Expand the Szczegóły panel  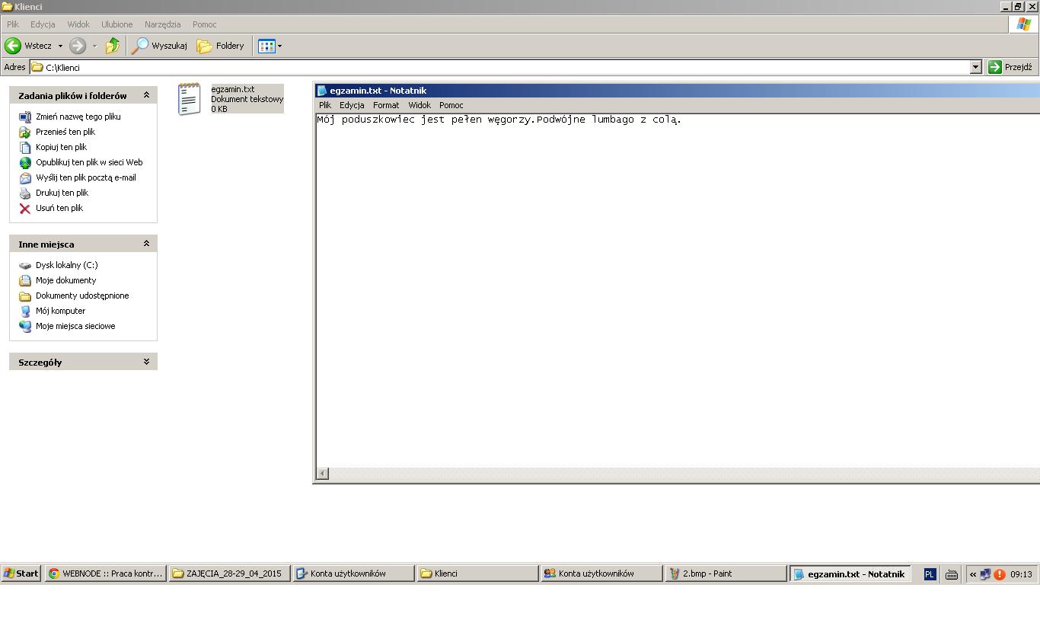[146, 362]
